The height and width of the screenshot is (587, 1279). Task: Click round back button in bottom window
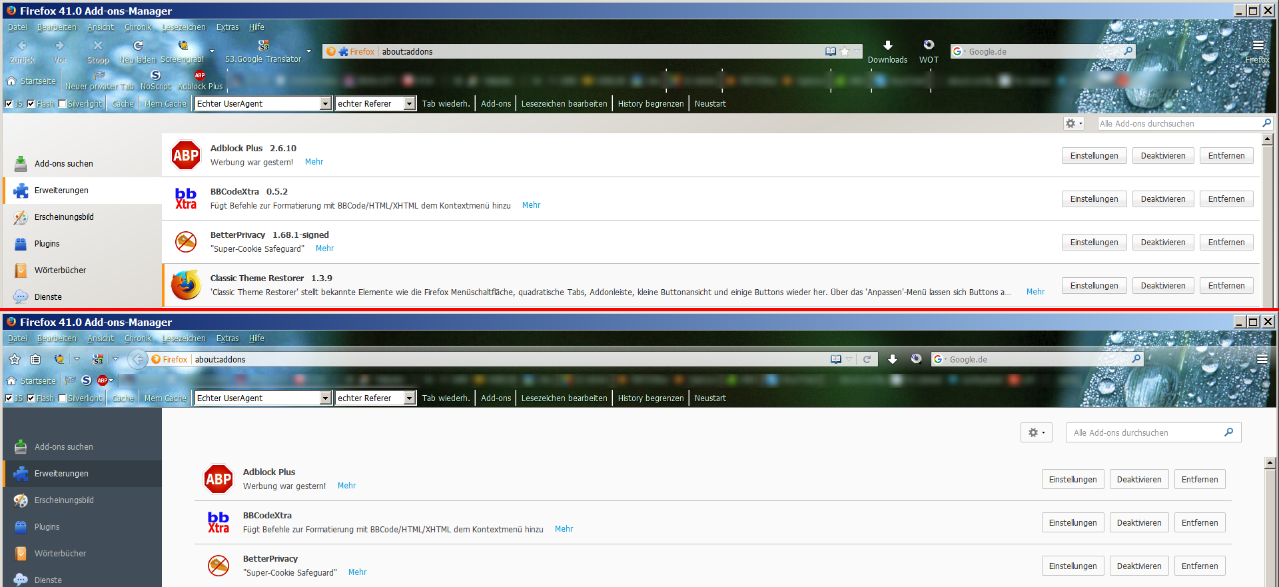[137, 359]
